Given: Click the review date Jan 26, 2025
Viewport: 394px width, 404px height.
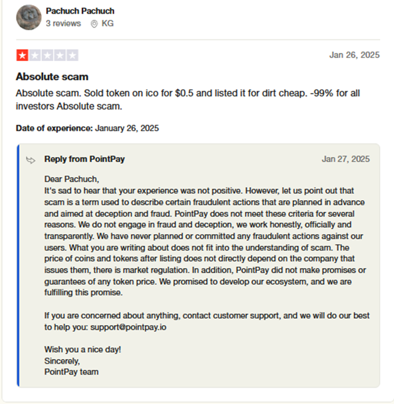Looking at the screenshot, I should (x=354, y=55).
